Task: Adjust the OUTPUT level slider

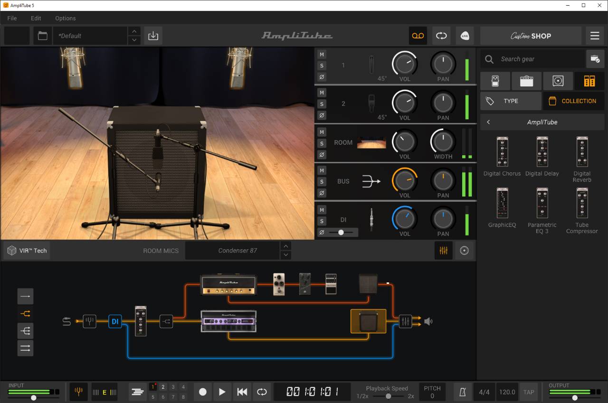Action: point(574,398)
